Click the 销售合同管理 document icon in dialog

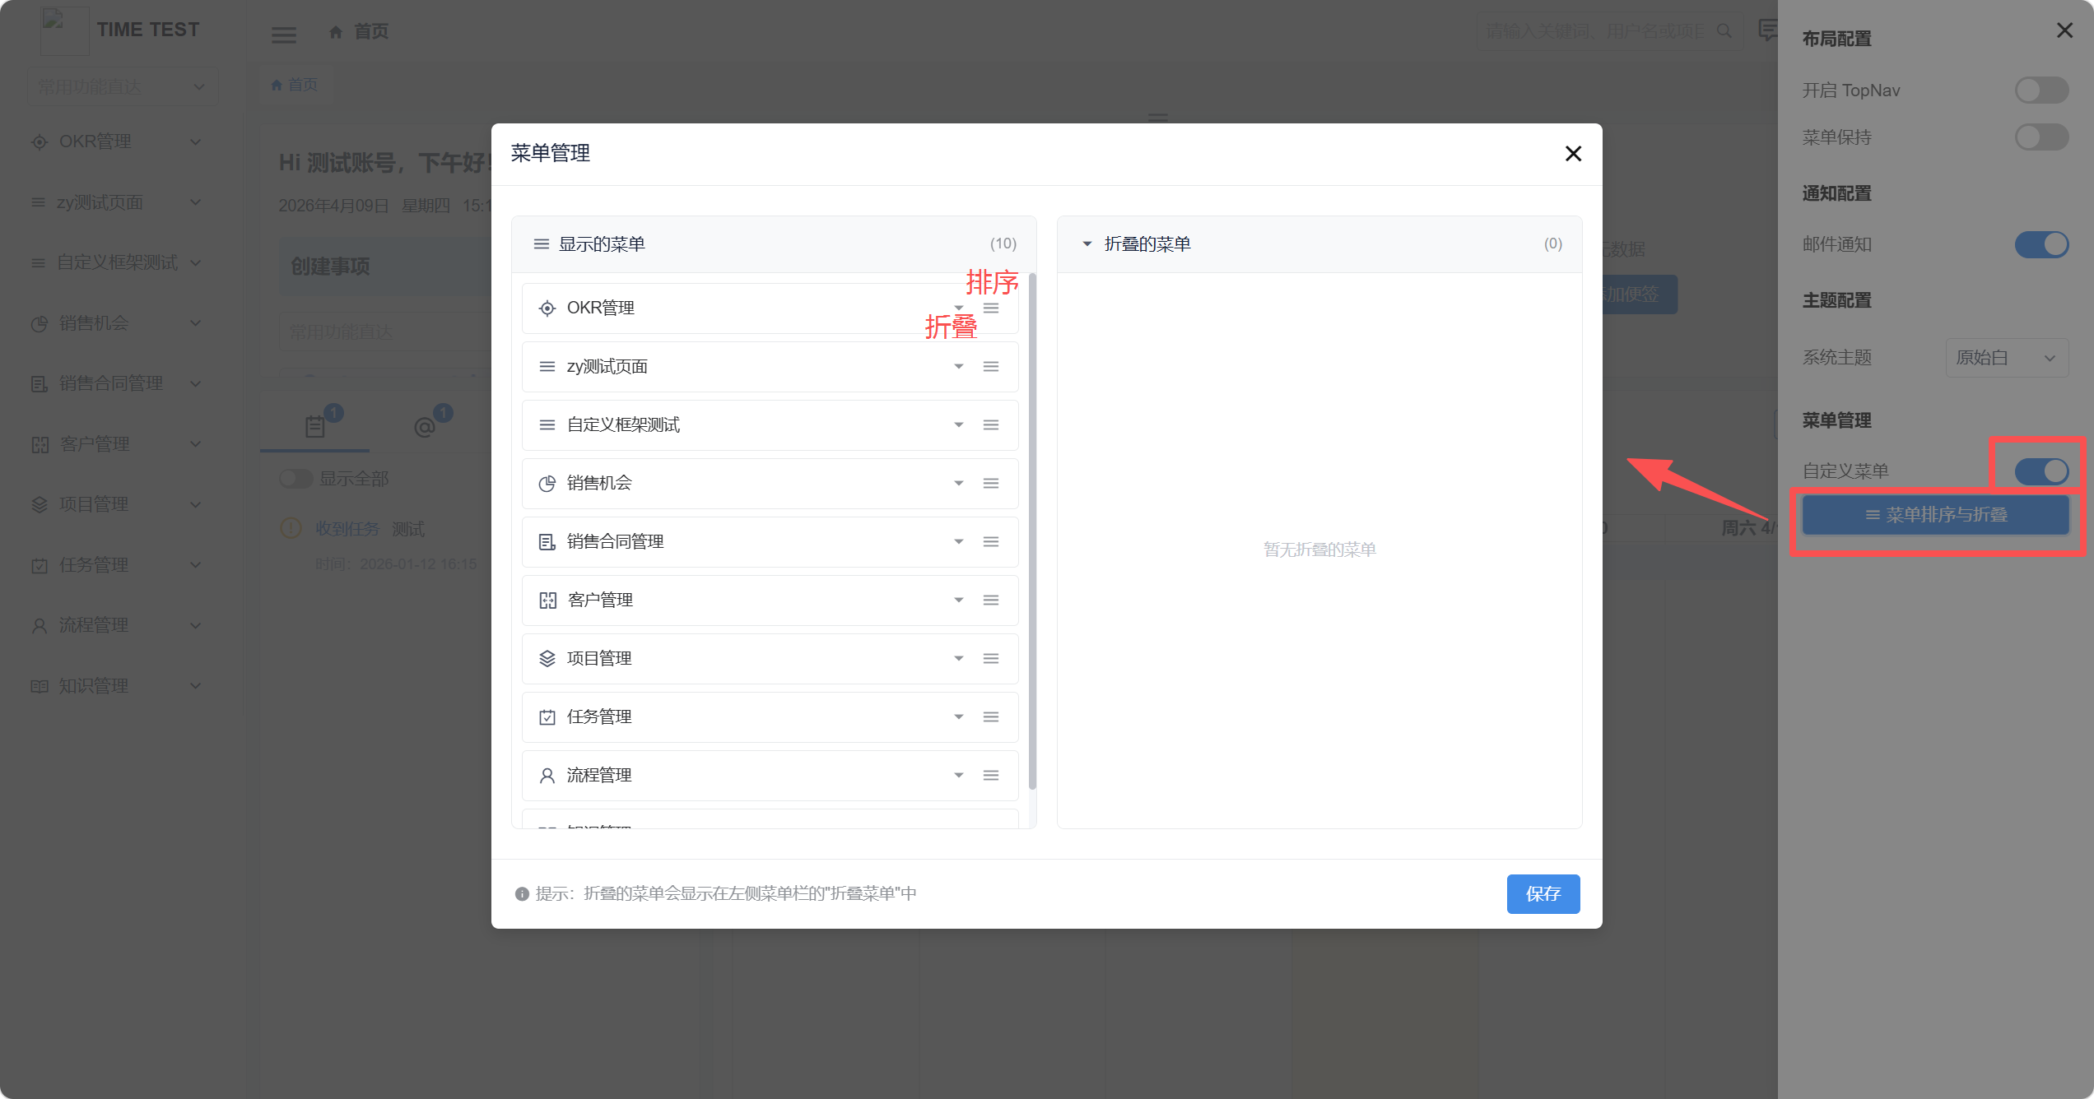point(547,541)
